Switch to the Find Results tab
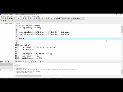Image resolution: width=123 pixels, height=92 pixels. tap(35, 62)
